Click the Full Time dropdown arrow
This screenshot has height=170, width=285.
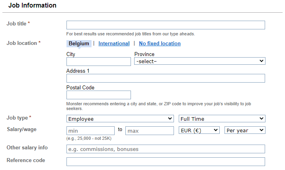262,118
